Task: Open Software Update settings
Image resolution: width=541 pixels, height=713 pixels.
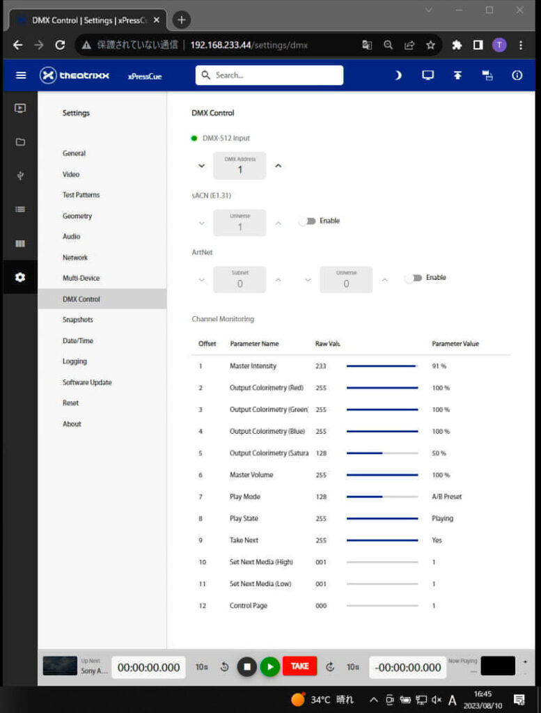Action: 87,382
